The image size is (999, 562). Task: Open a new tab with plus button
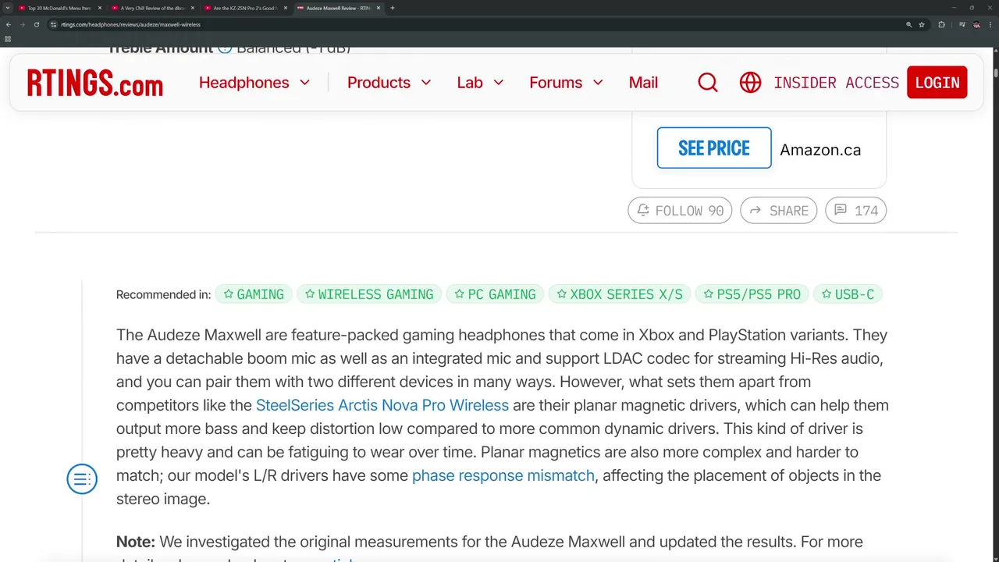coord(393,8)
